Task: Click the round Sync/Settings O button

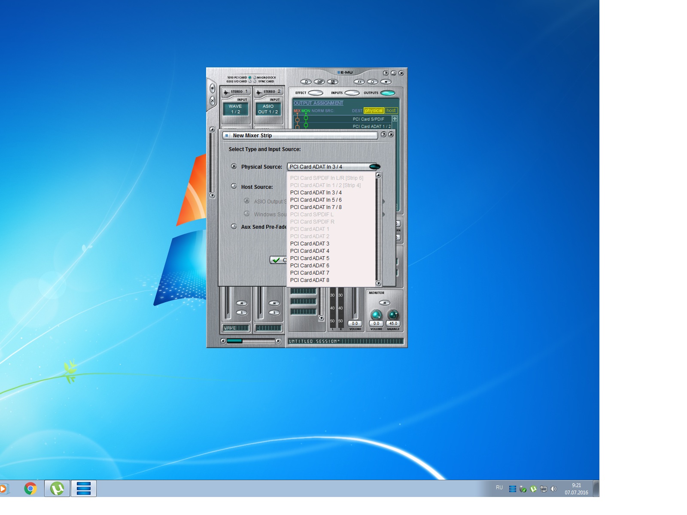Action: coord(373,82)
